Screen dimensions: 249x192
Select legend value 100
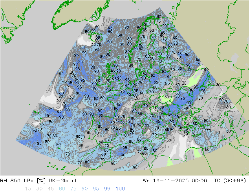click(120, 189)
